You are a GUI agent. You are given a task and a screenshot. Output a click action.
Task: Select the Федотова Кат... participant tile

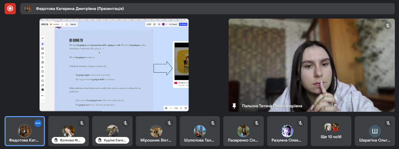(x=25, y=131)
